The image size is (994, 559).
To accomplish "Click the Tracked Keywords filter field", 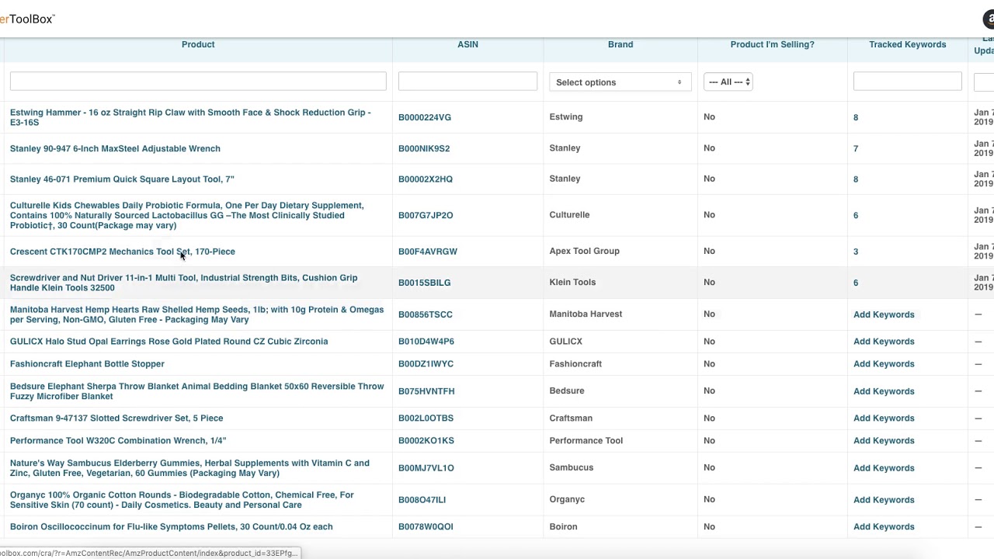I will tap(907, 82).
